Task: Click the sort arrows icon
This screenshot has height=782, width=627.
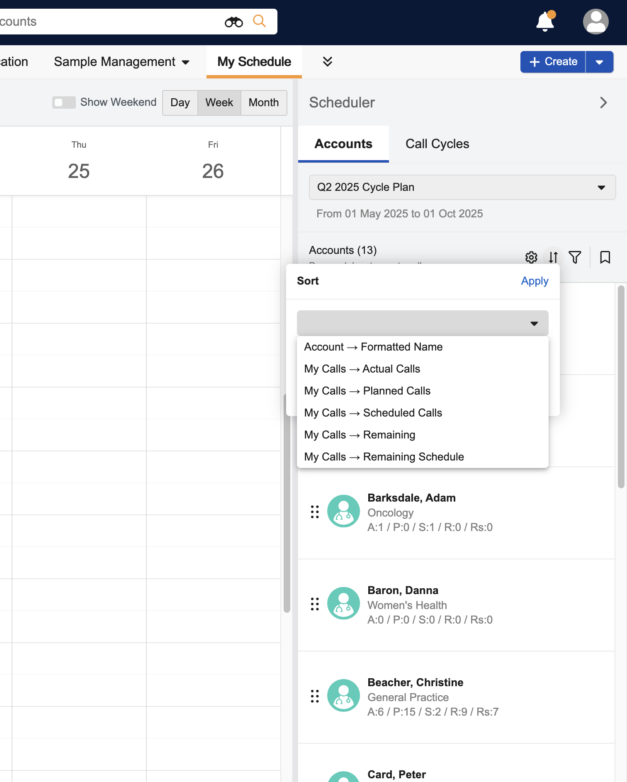Action: click(553, 257)
